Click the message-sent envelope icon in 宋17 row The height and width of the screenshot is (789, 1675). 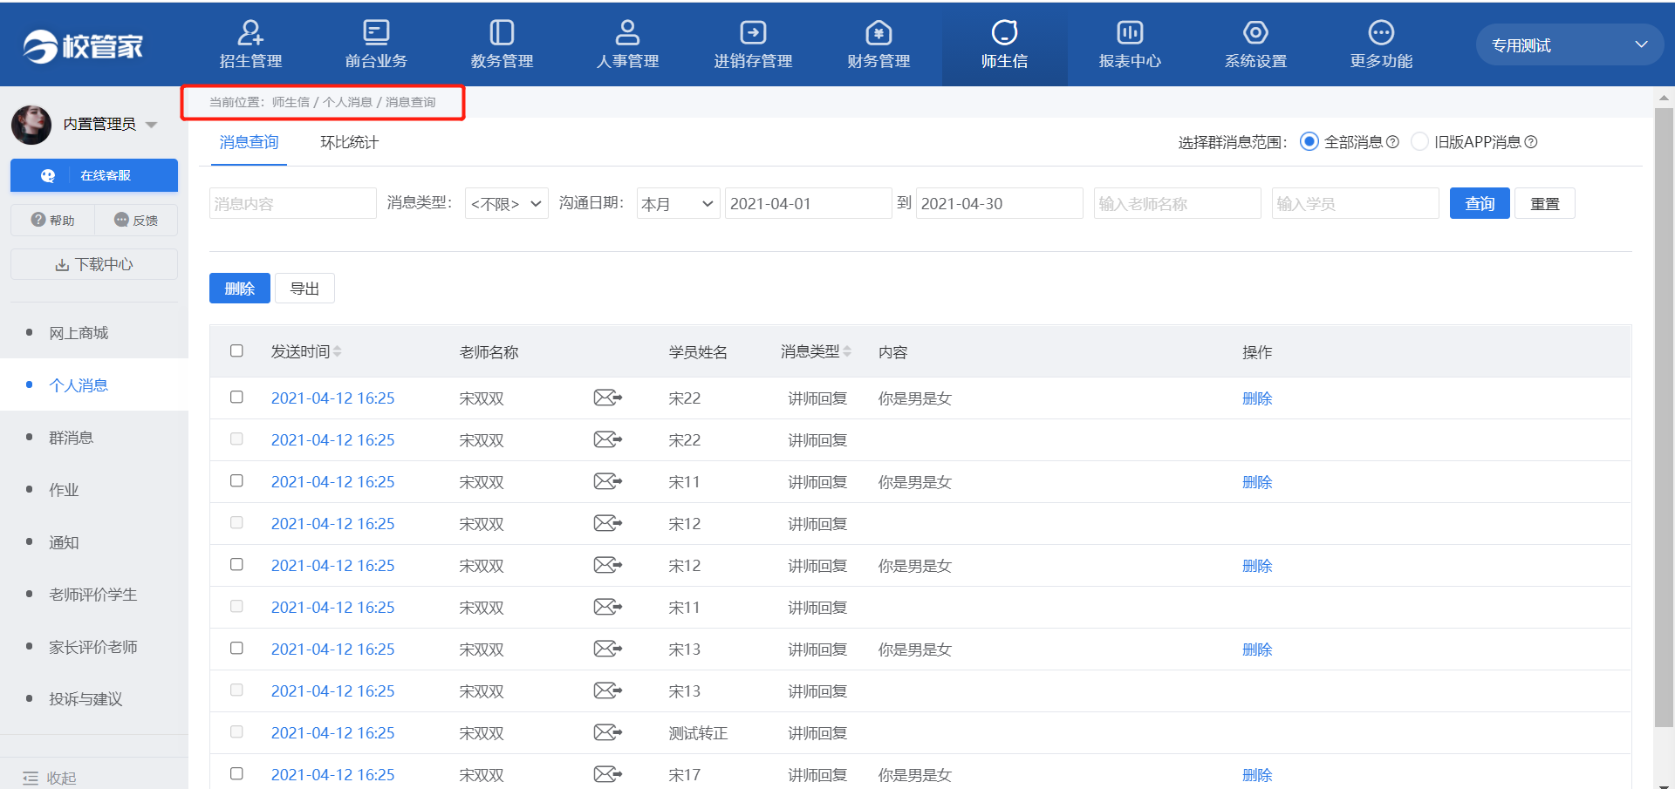[x=607, y=774]
